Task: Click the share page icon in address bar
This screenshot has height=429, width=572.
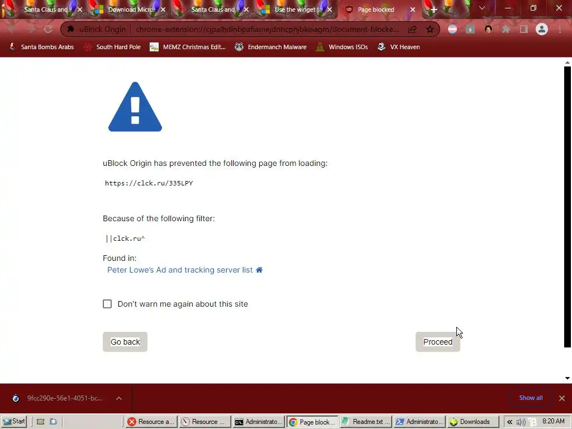Action: (412, 29)
